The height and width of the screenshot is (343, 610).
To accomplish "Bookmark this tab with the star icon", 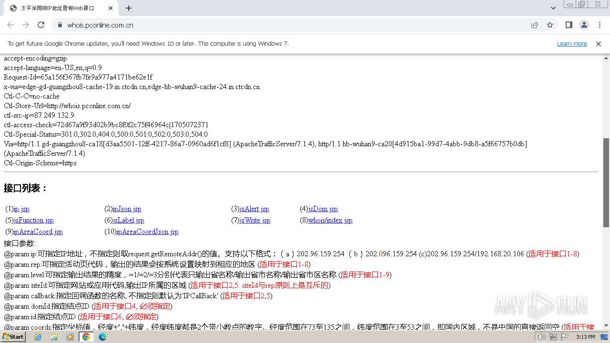I will tap(550, 25).
